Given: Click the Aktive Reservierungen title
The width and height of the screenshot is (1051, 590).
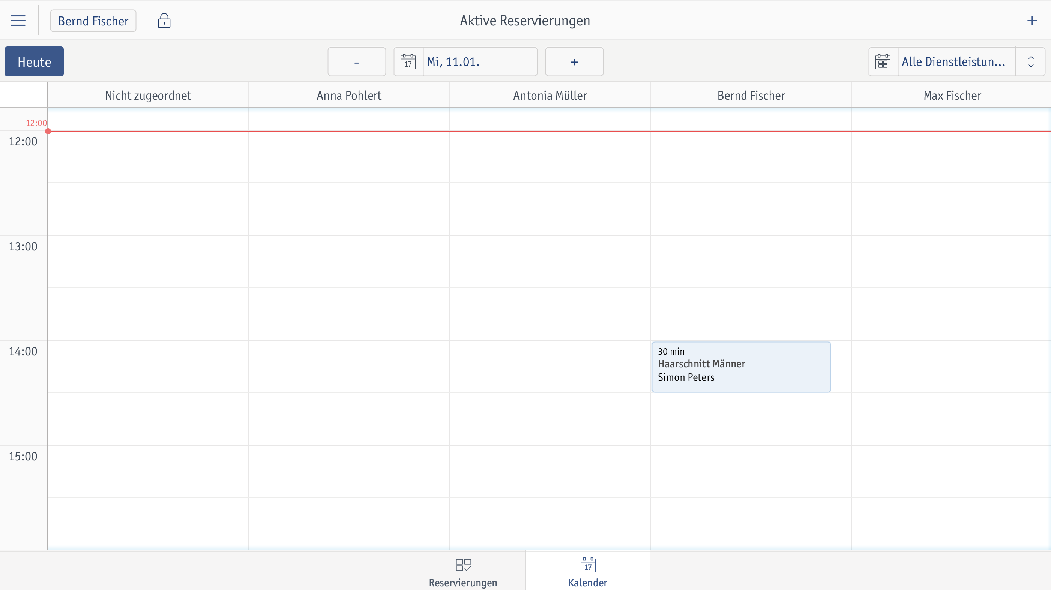Looking at the screenshot, I should [525, 20].
